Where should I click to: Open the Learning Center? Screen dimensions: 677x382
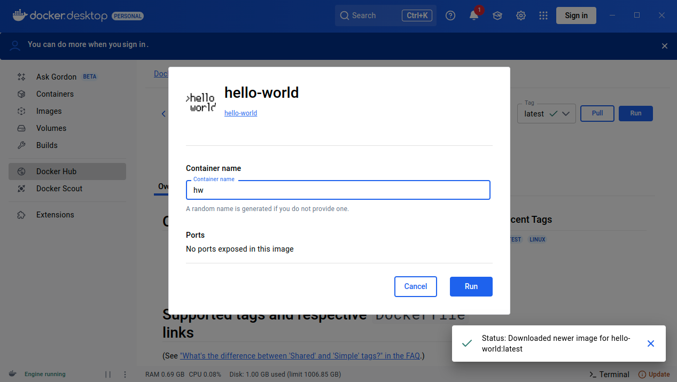tap(497, 15)
